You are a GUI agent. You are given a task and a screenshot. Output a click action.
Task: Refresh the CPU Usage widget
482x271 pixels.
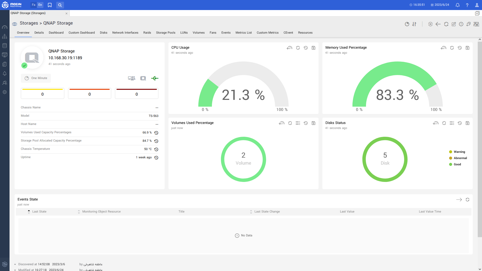click(x=298, y=48)
